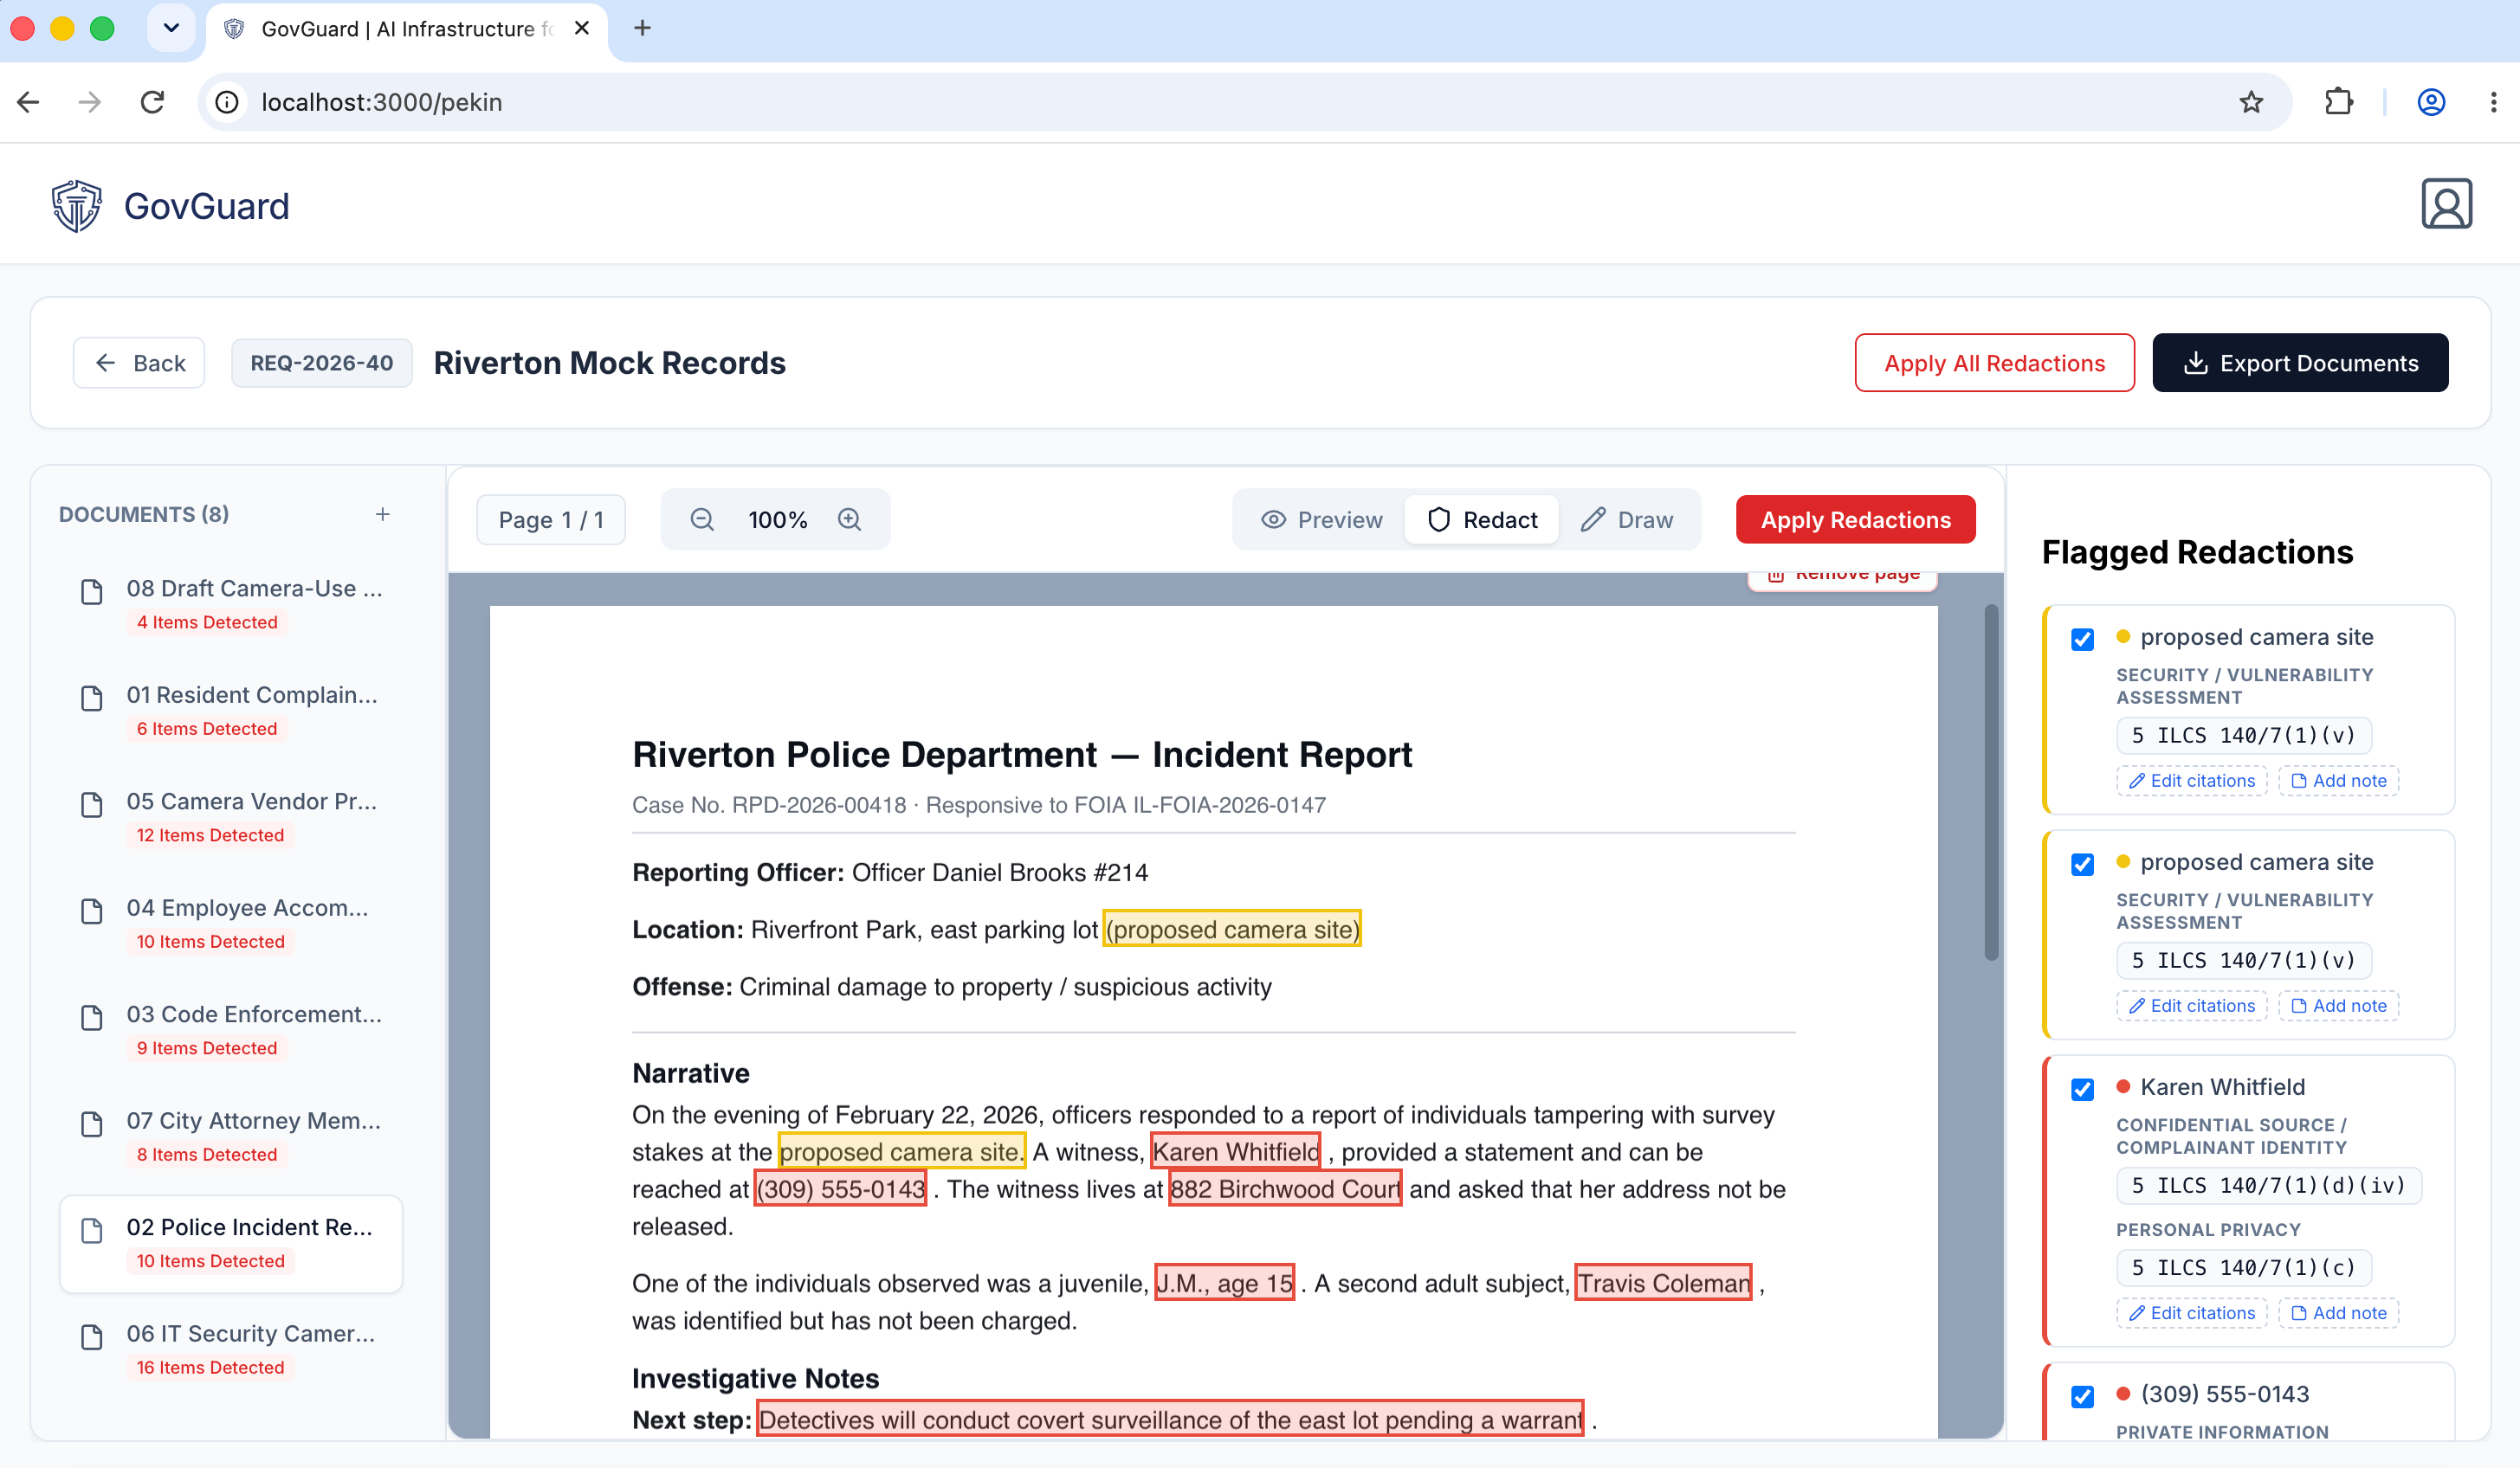
Task: Uncheck first proposed camera site redaction
Action: point(2082,639)
